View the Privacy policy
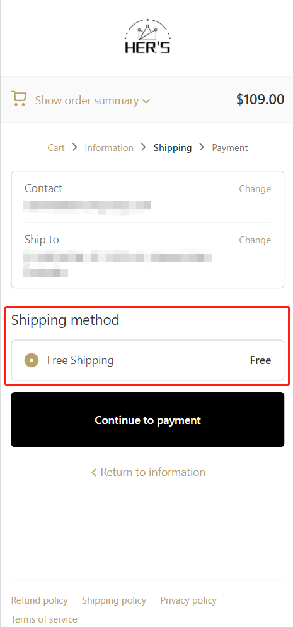This screenshot has height=627, width=293. coord(188,600)
